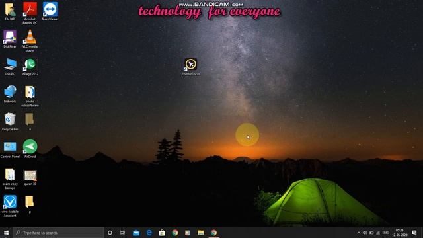Open Cortana from the taskbar

point(110,233)
